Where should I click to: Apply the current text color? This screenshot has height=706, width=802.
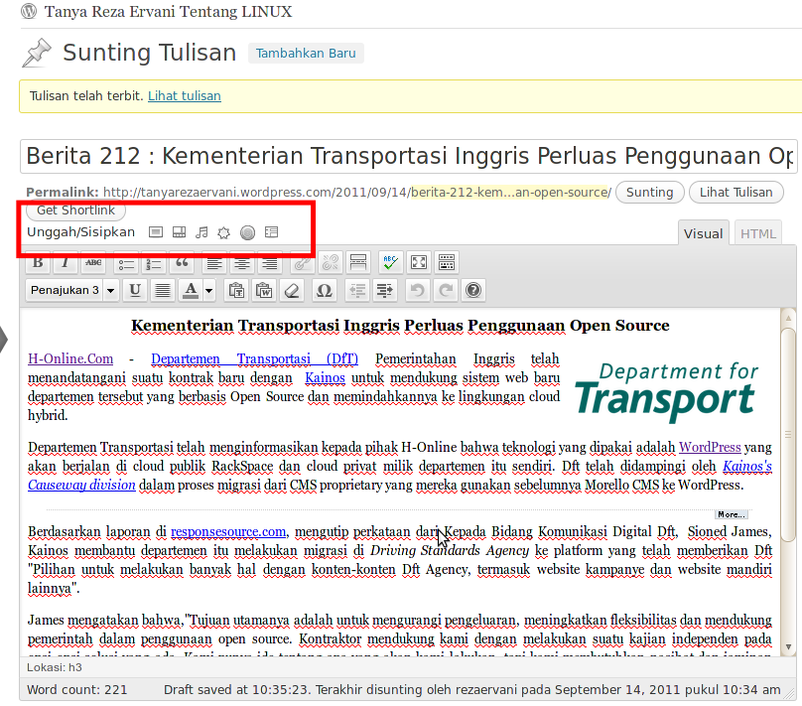click(x=191, y=290)
